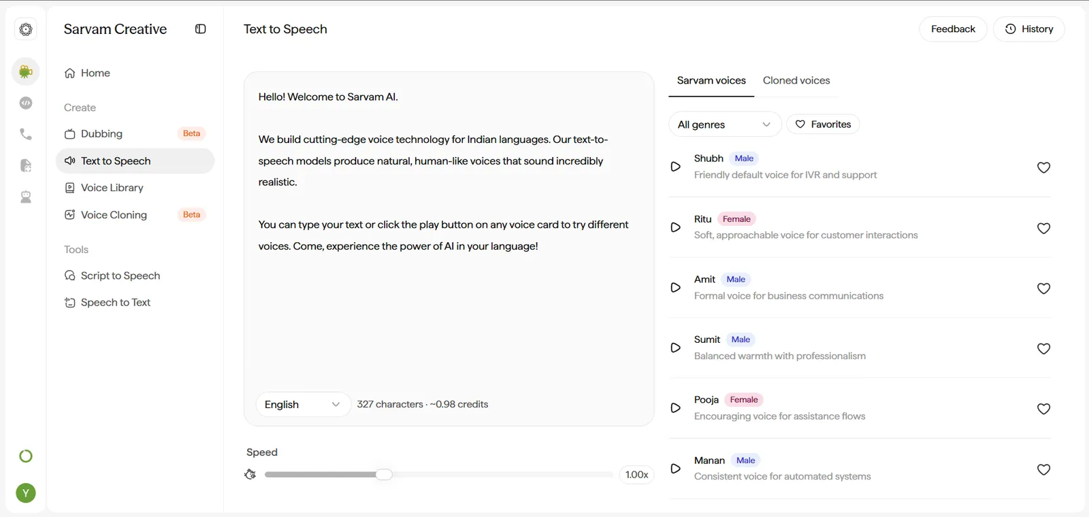Open the All genres dropdown

(725, 124)
